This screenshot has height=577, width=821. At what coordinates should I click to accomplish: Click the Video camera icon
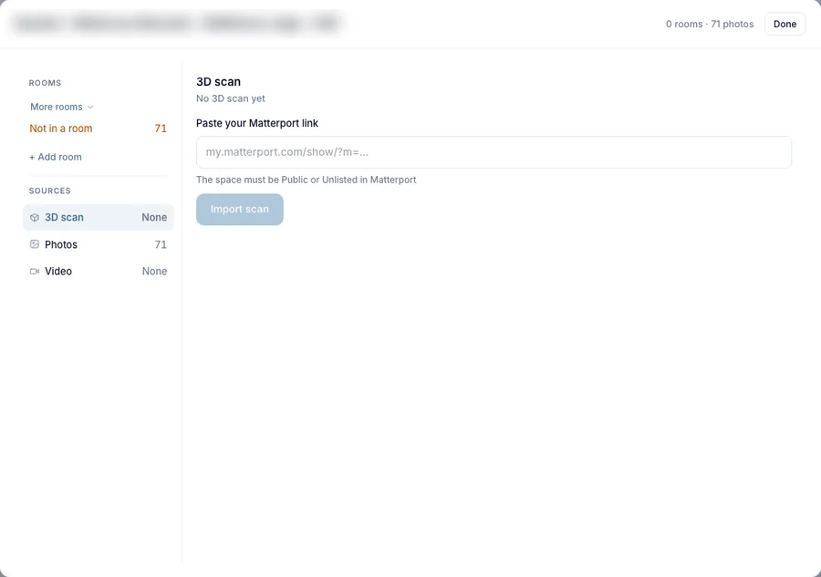point(35,272)
